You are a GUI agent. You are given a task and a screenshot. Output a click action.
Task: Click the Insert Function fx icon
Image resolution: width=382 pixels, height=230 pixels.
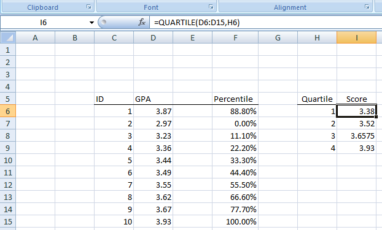[x=142, y=23]
